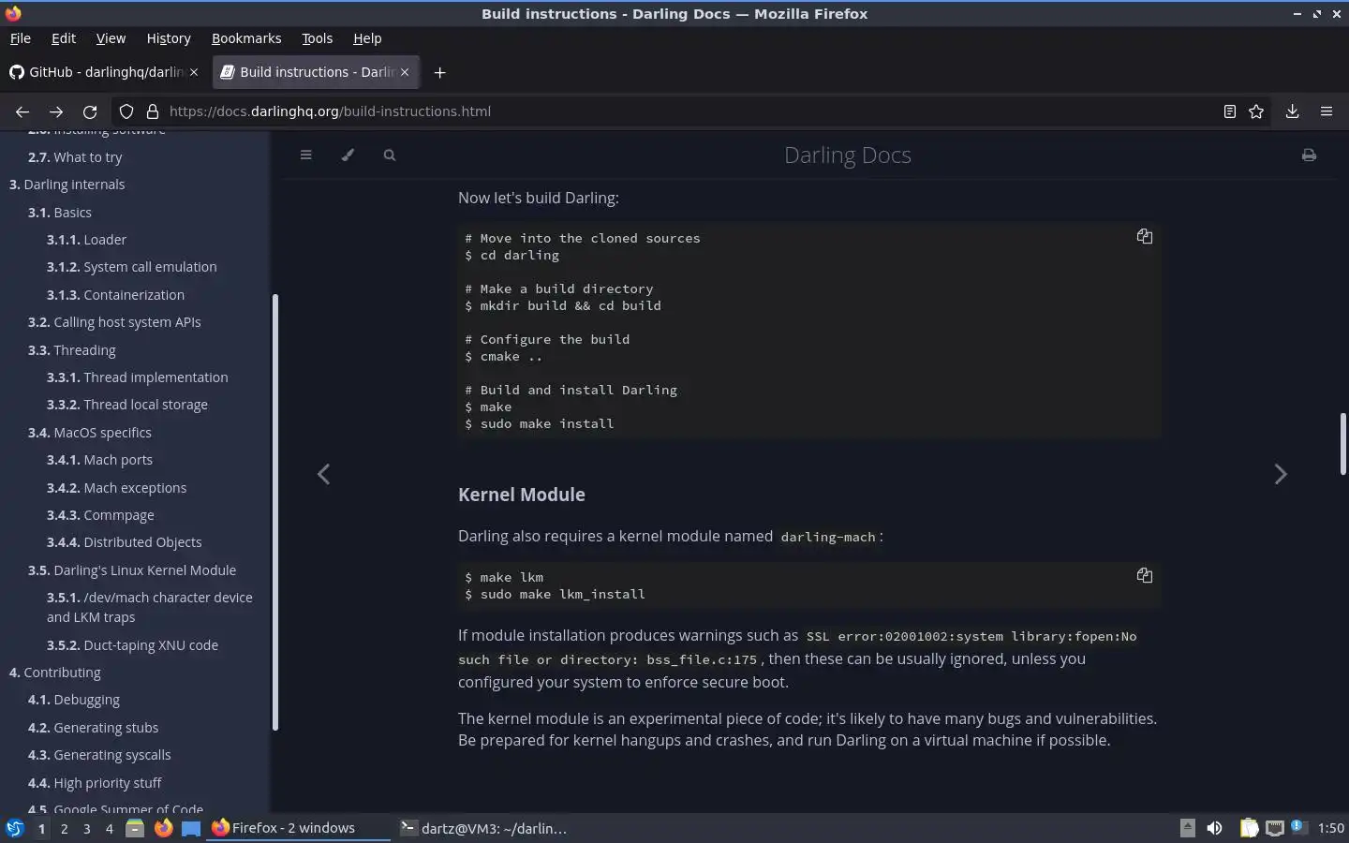Open the View menu
The image size is (1349, 843).
pyautogui.click(x=111, y=38)
